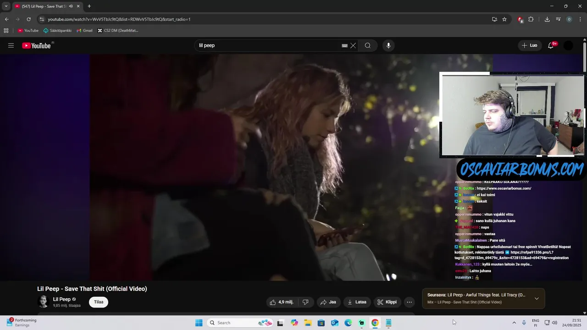Viewport: 587px width, 330px height.
Task: Expand the Seuraava up-next playlist panel
Action: (537, 298)
